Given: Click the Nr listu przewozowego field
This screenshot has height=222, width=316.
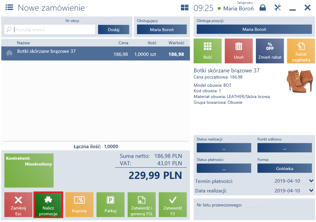Looking at the screenshot, I should [x=253, y=205].
